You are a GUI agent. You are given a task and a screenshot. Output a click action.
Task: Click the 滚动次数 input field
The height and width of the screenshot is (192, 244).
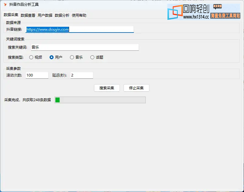[37, 75]
